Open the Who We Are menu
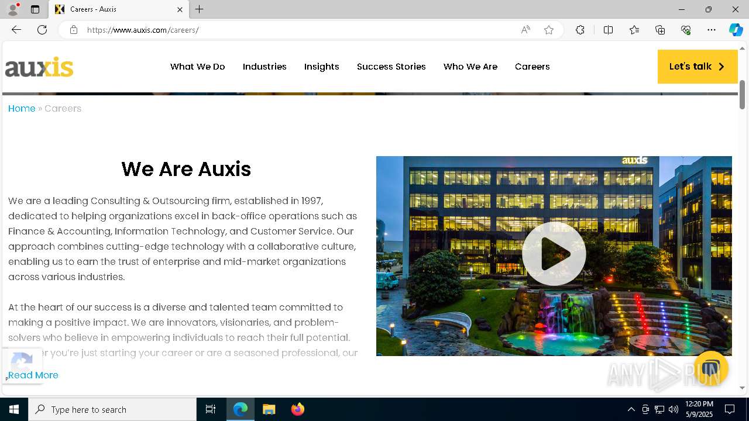Image resolution: width=749 pixels, height=421 pixels. [x=470, y=67]
